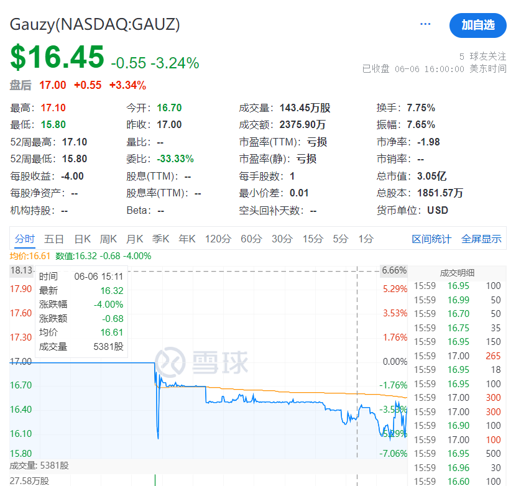Click the 16.95 trade row with volume 500

coord(457,454)
